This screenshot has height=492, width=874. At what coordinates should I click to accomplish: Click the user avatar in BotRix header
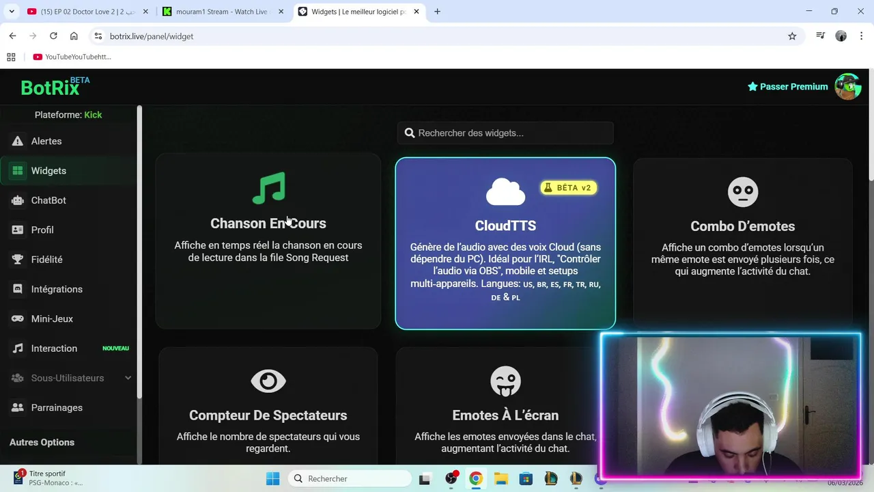(847, 87)
